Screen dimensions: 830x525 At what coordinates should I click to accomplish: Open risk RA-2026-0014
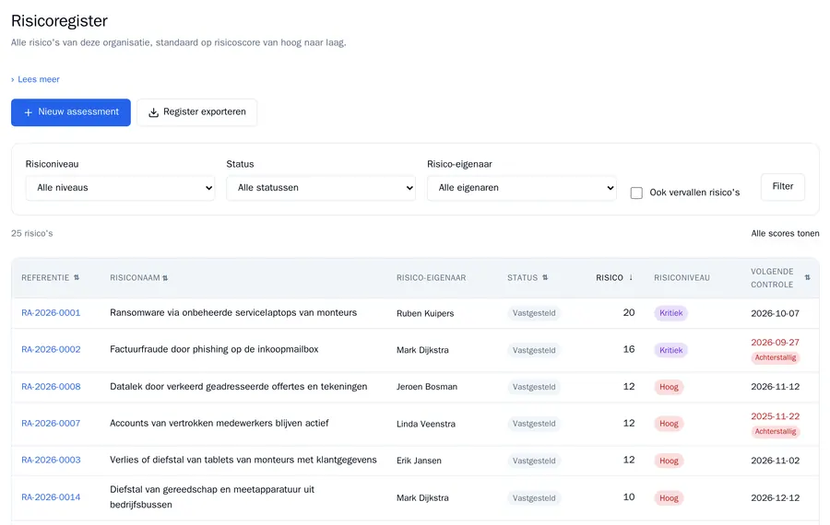(x=51, y=497)
